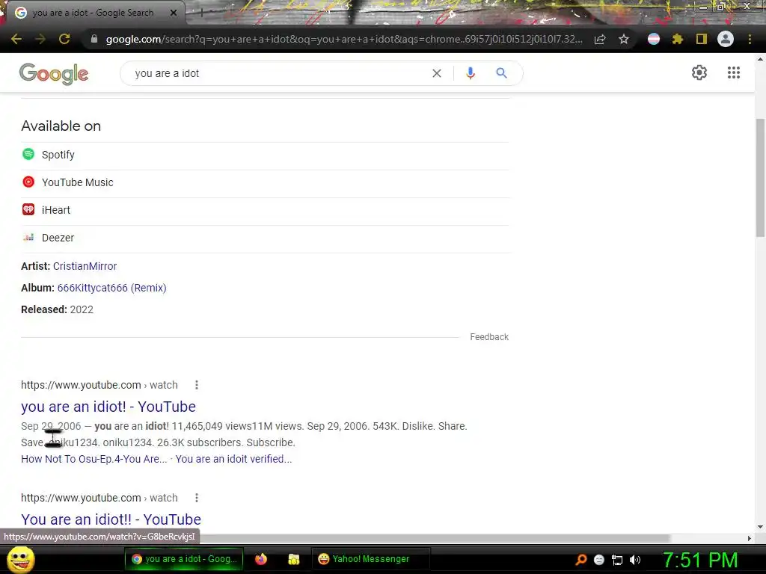Go back to the previous page
This screenshot has height=574, width=766.
(x=16, y=39)
